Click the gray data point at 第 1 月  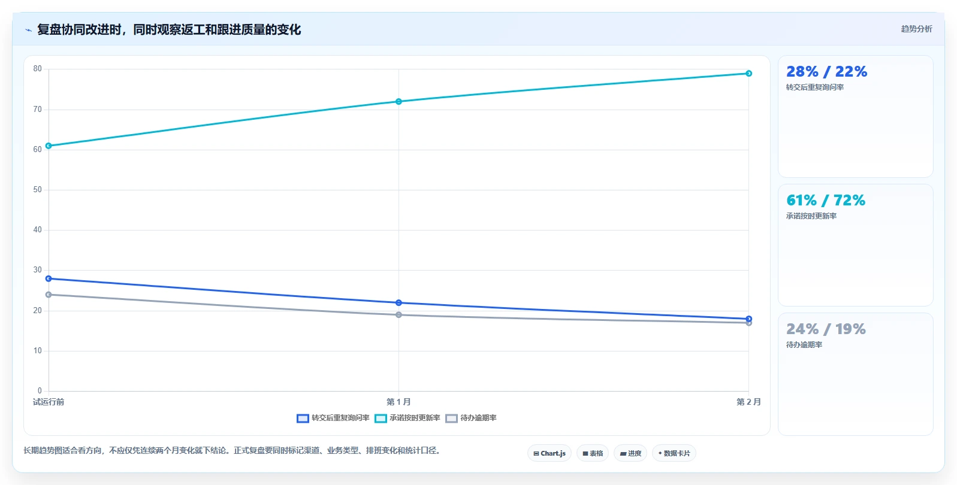tap(399, 315)
